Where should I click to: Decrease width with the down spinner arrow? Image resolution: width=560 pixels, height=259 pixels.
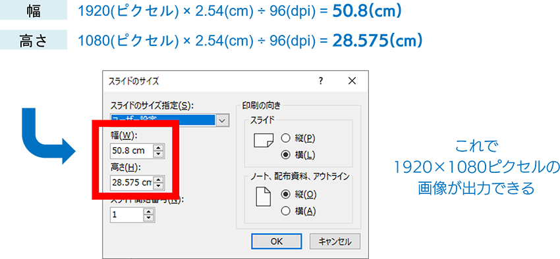[x=158, y=154]
